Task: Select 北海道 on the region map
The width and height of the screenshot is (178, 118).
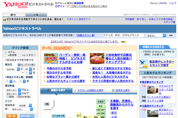Action: (x=101, y=101)
